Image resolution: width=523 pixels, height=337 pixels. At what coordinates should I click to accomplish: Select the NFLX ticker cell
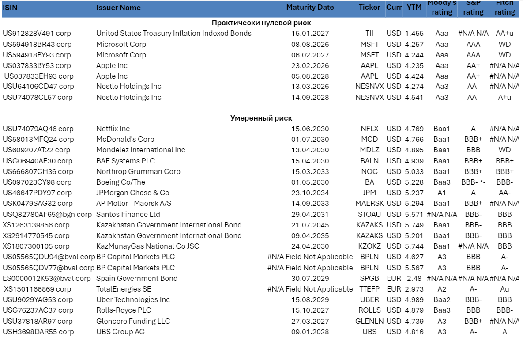tap(369, 129)
